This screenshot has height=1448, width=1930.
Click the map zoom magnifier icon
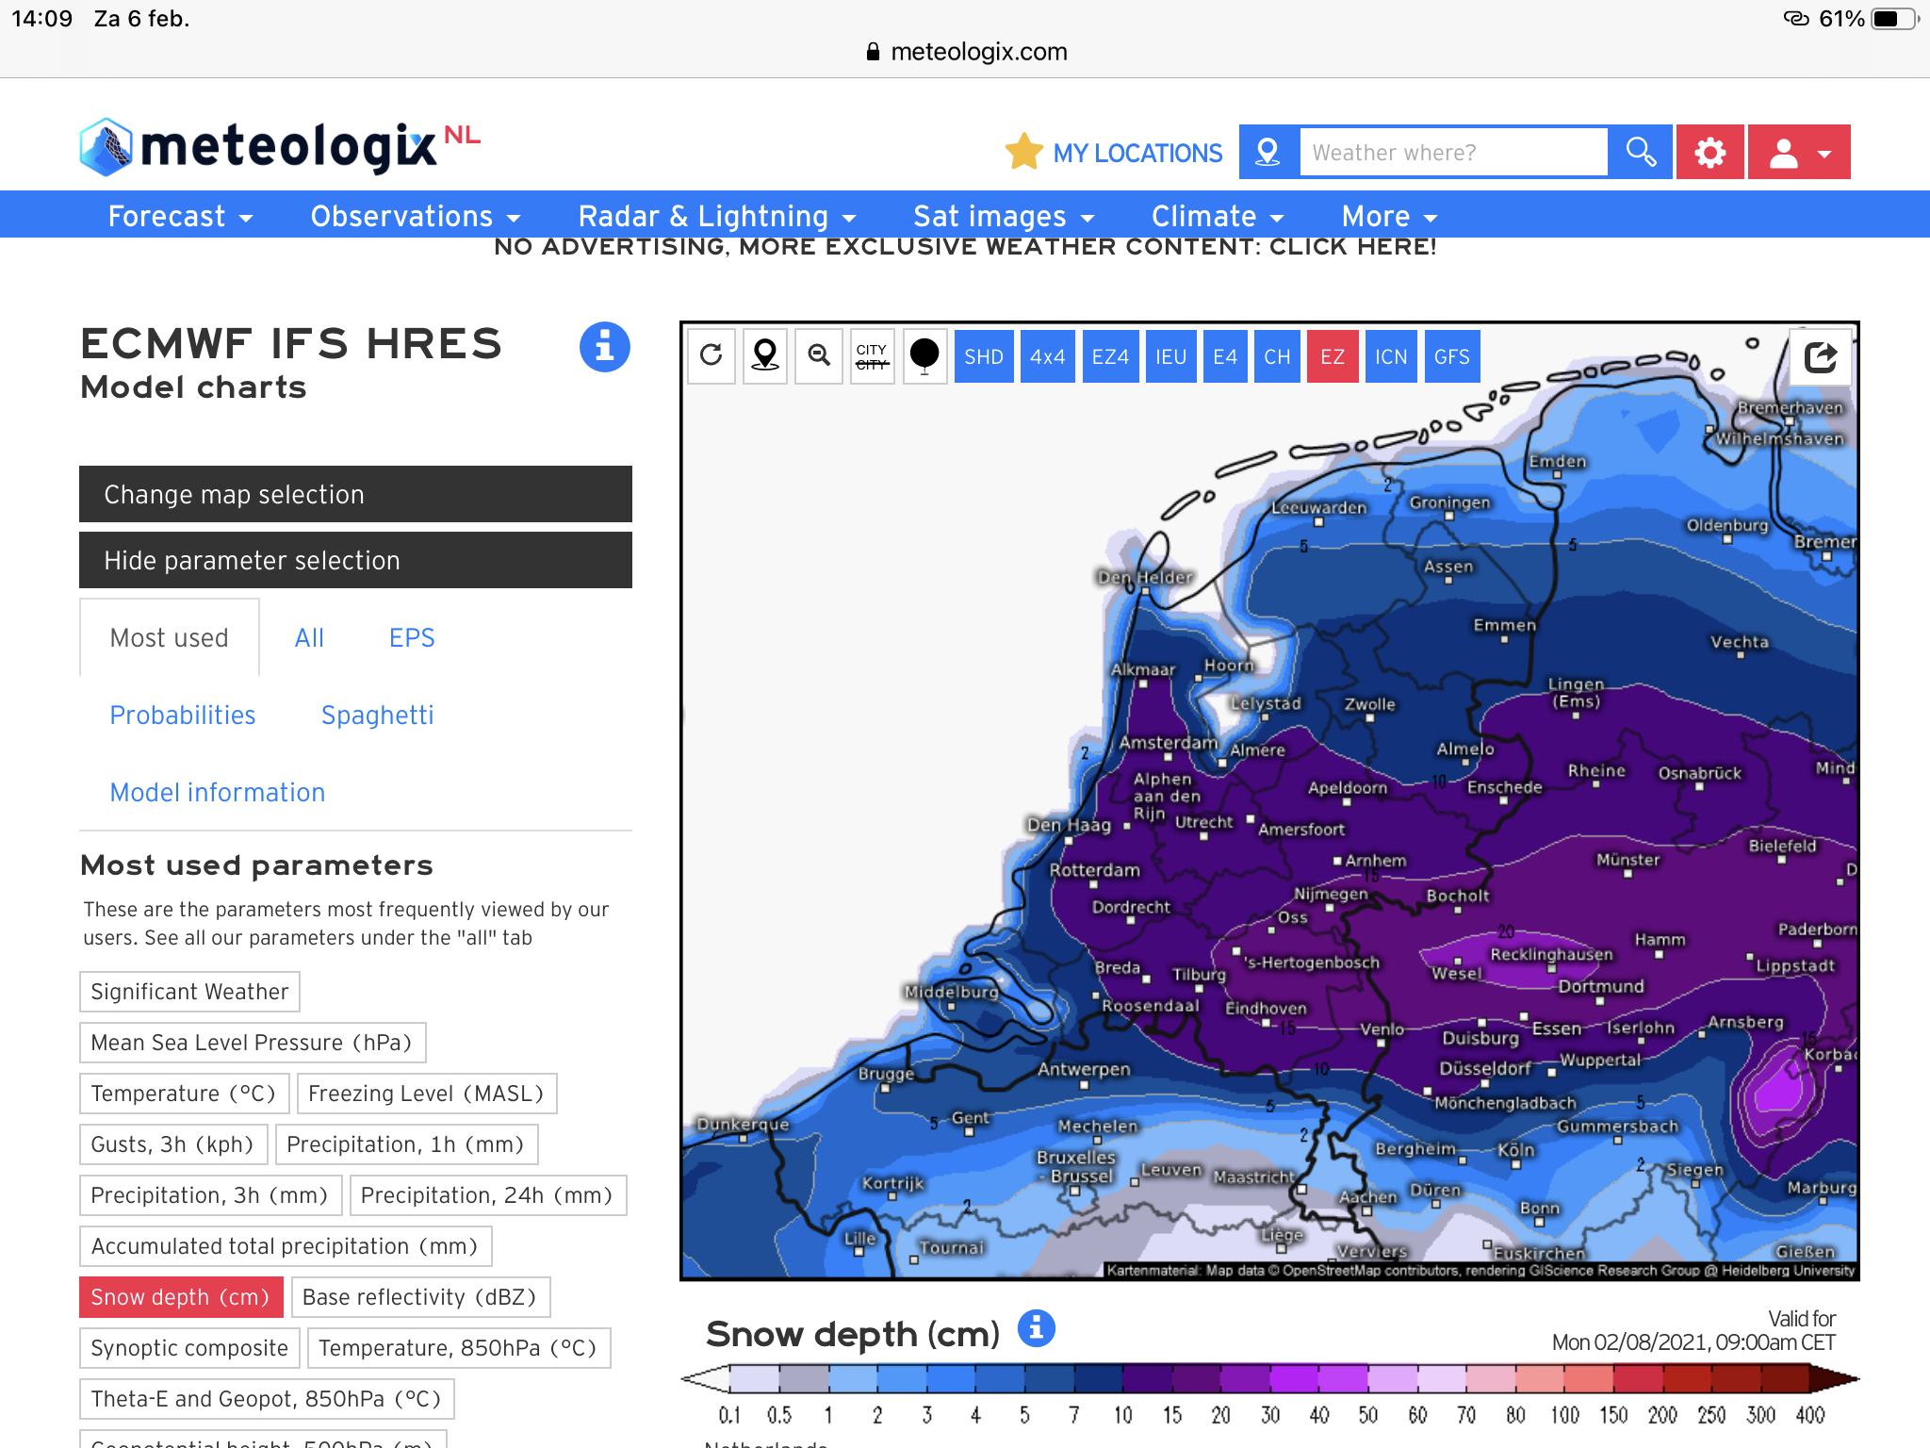pos(819,355)
